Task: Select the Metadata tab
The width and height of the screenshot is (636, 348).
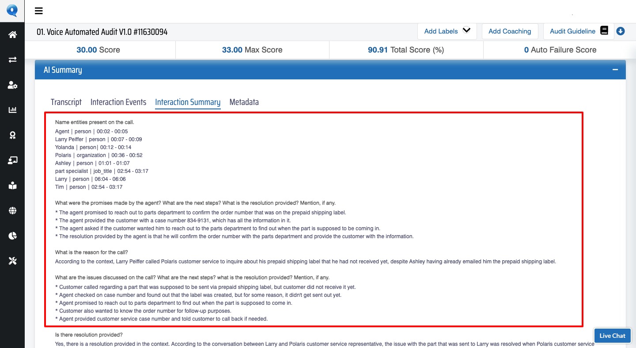Action: [x=244, y=102]
